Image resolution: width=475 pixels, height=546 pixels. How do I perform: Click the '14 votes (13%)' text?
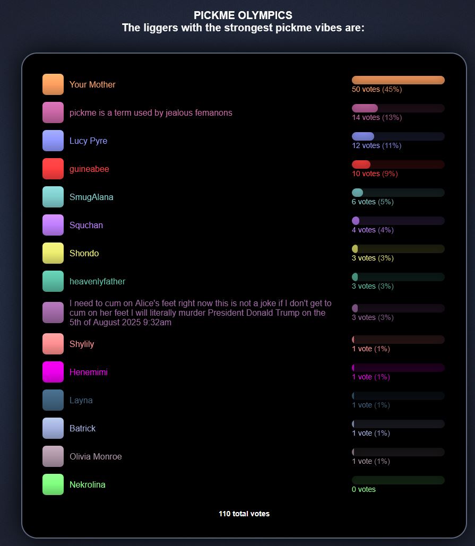pos(377,118)
